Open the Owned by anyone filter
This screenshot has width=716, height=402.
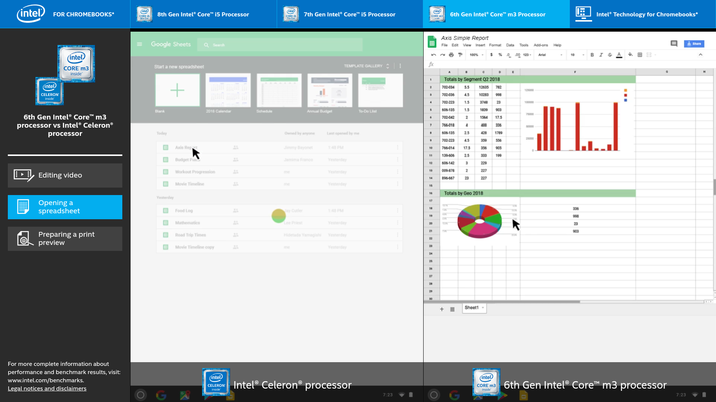(299, 133)
